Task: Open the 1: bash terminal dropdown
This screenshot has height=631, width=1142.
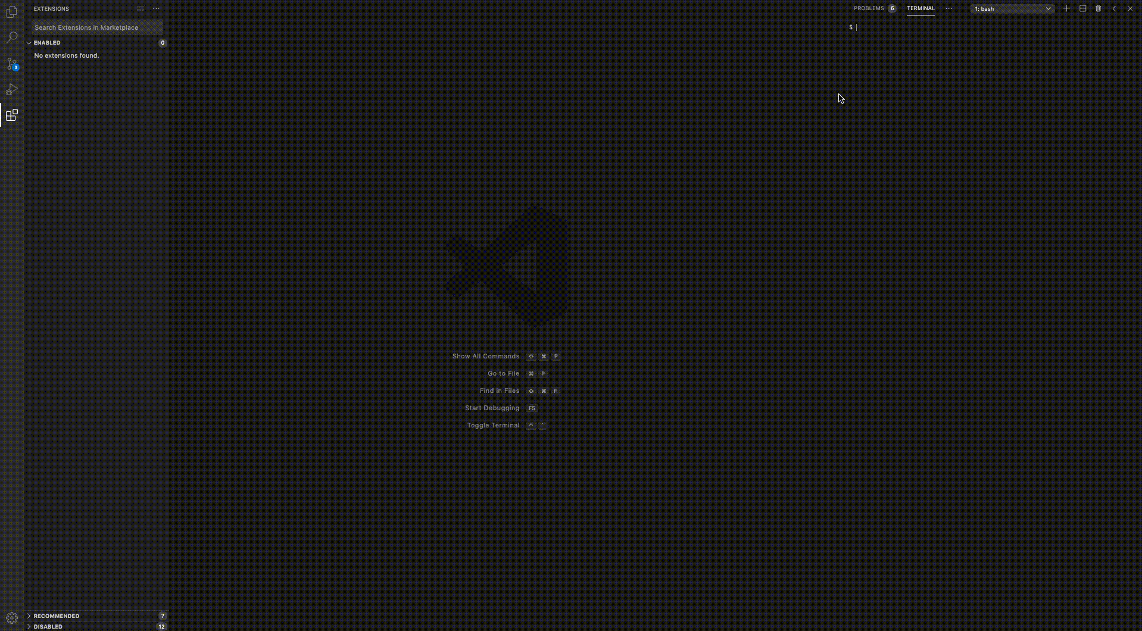Action: click(1011, 8)
